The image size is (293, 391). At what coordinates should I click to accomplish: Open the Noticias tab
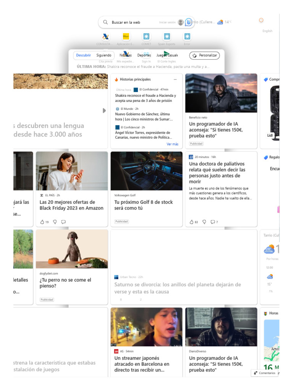pyautogui.click(x=125, y=55)
